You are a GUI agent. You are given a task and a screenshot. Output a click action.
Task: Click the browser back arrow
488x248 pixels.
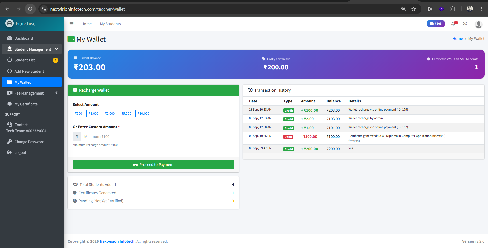[x=7, y=9]
